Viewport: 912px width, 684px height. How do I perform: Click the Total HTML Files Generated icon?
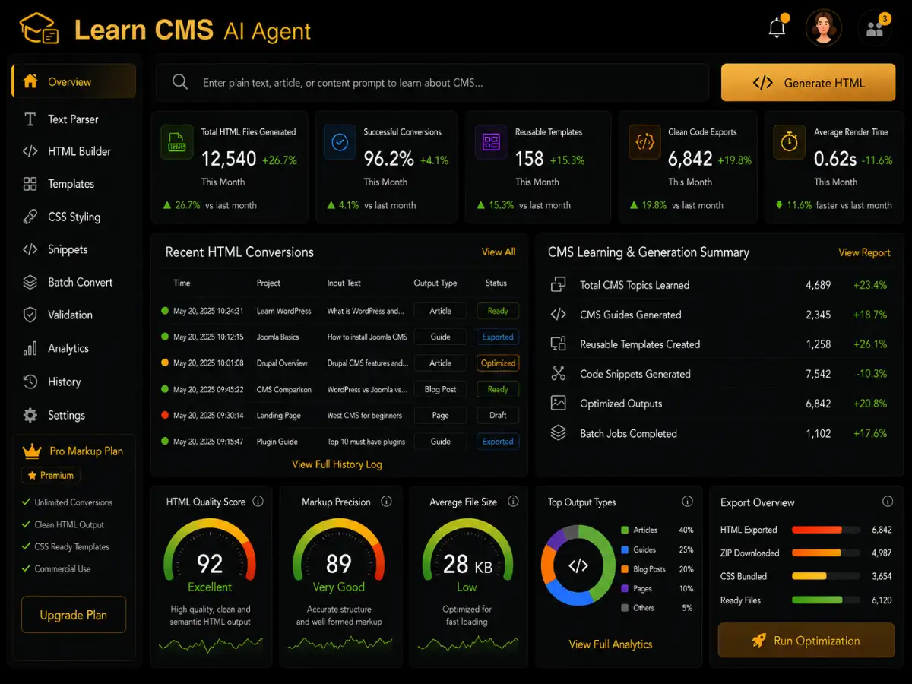pos(176,142)
